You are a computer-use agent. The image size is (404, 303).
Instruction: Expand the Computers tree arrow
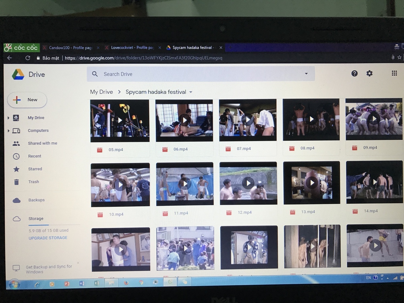point(8,131)
